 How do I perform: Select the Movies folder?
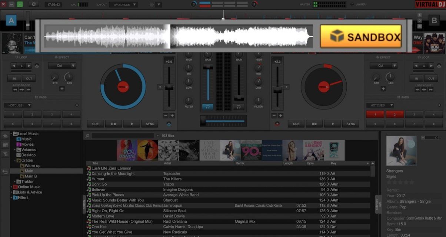pos(25,145)
